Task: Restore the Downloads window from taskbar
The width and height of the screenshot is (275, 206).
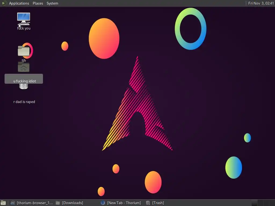Action: coord(70,203)
